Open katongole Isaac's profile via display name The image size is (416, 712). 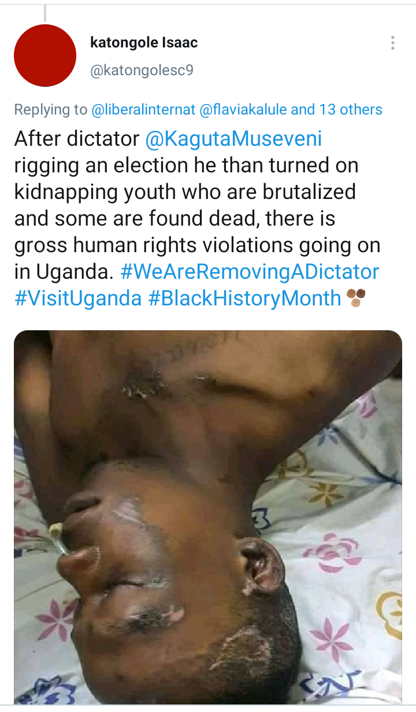(144, 42)
